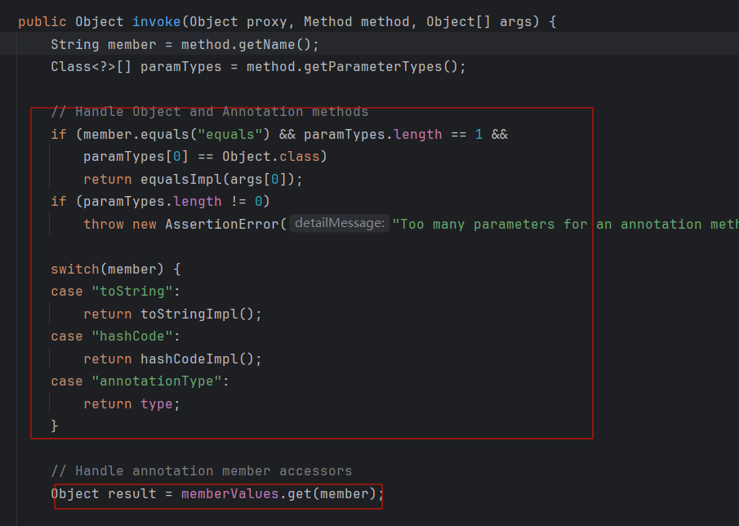Click the AssertionError class name
The height and width of the screenshot is (526, 739).
coord(222,224)
